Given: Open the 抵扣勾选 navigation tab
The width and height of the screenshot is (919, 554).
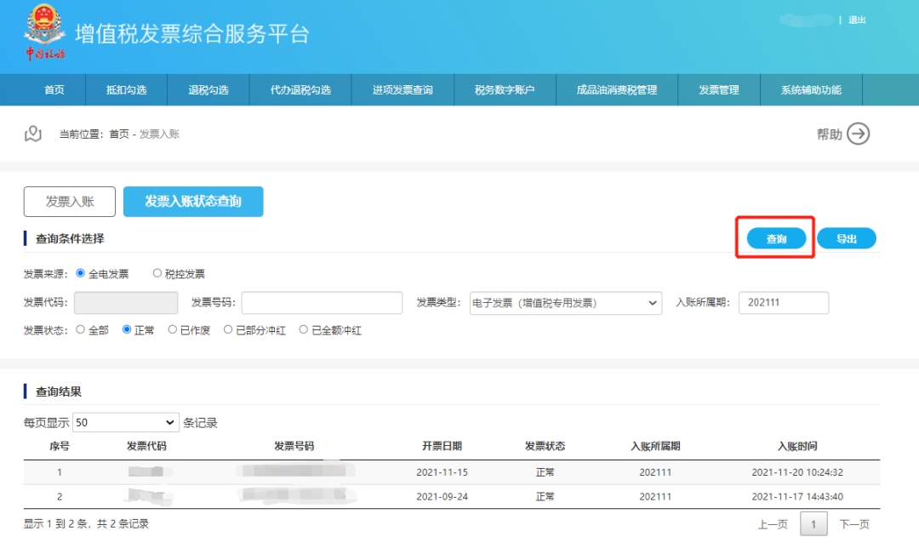Looking at the screenshot, I should [126, 89].
